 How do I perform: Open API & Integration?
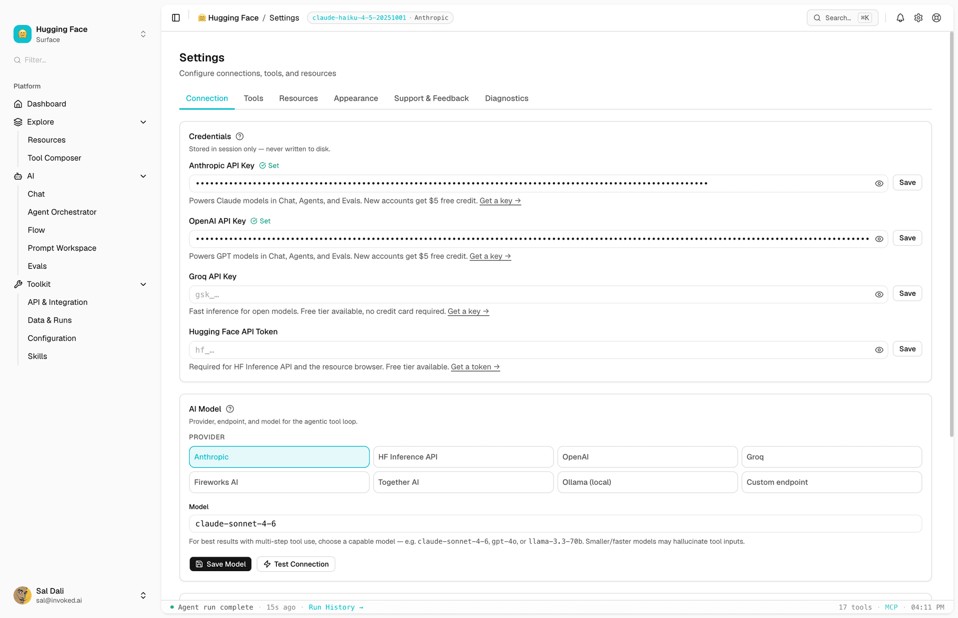[57, 302]
